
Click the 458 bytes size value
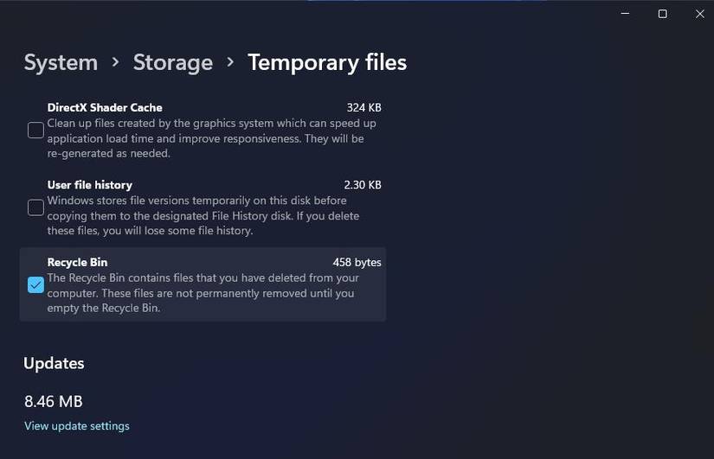[357, 262]
